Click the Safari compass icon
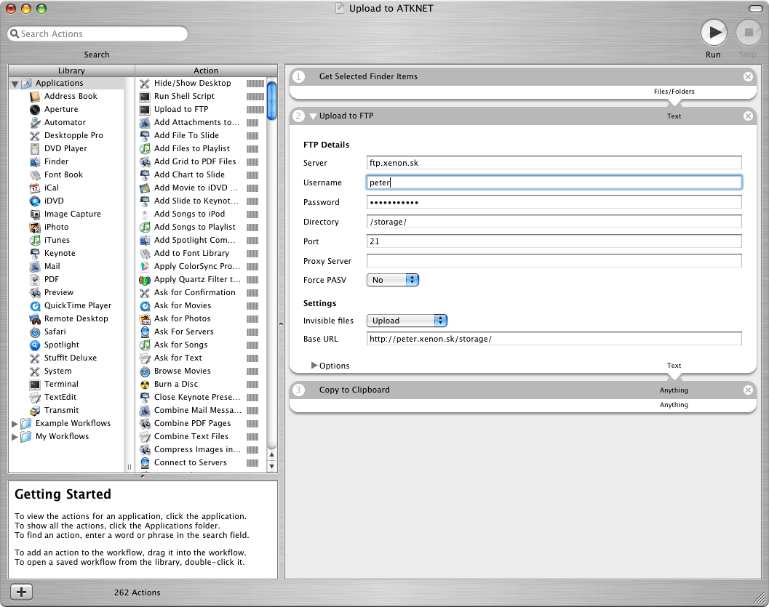 pos(35,331)
